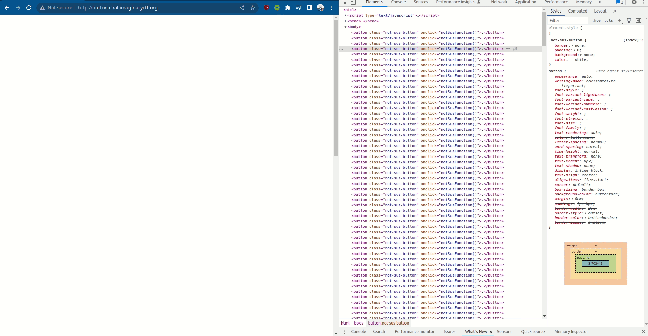Toggle :hov pseudo-class forcing
This screenshot has height=336, width=648.
597,20
